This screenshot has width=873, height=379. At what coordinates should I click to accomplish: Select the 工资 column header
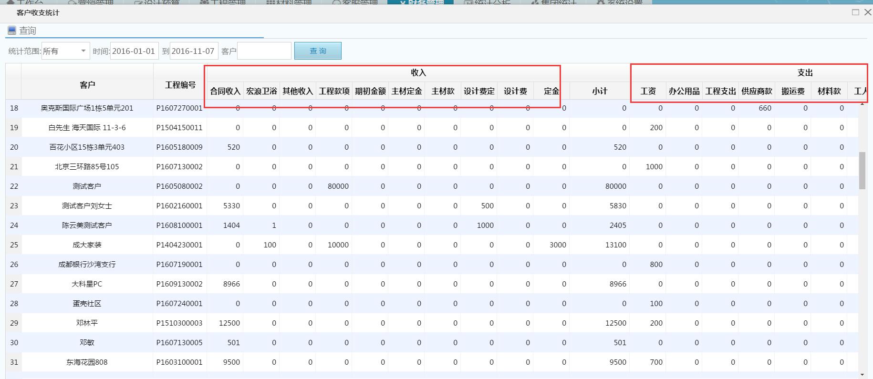point(648,91)
